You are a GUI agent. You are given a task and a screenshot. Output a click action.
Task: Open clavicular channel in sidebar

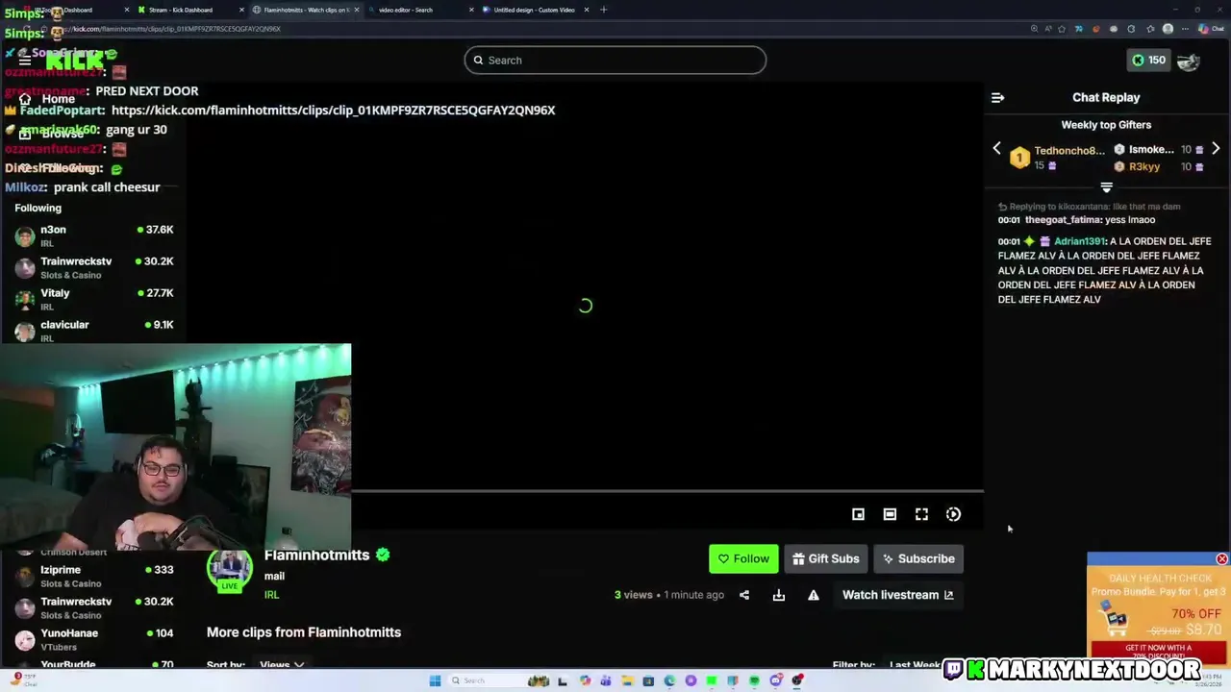(x=93, y=331)
